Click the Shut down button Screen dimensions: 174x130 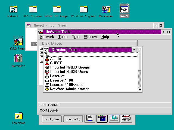click(52, 119)
